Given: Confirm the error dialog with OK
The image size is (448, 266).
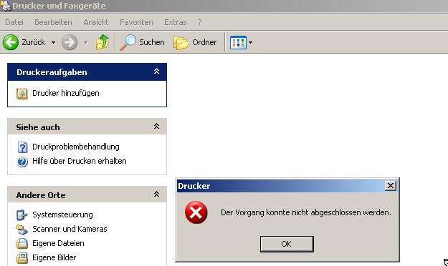Looking at the screenshot, I should (287, 244).
